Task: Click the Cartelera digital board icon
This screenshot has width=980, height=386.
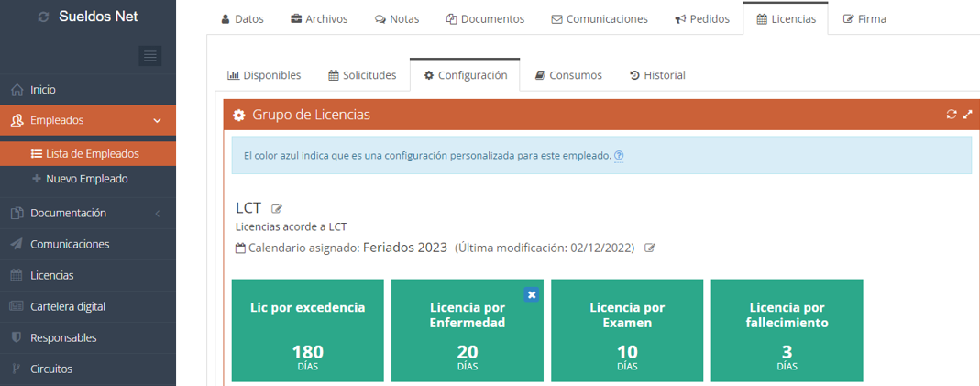Action: pyautogui.click(x=17, y=306)
